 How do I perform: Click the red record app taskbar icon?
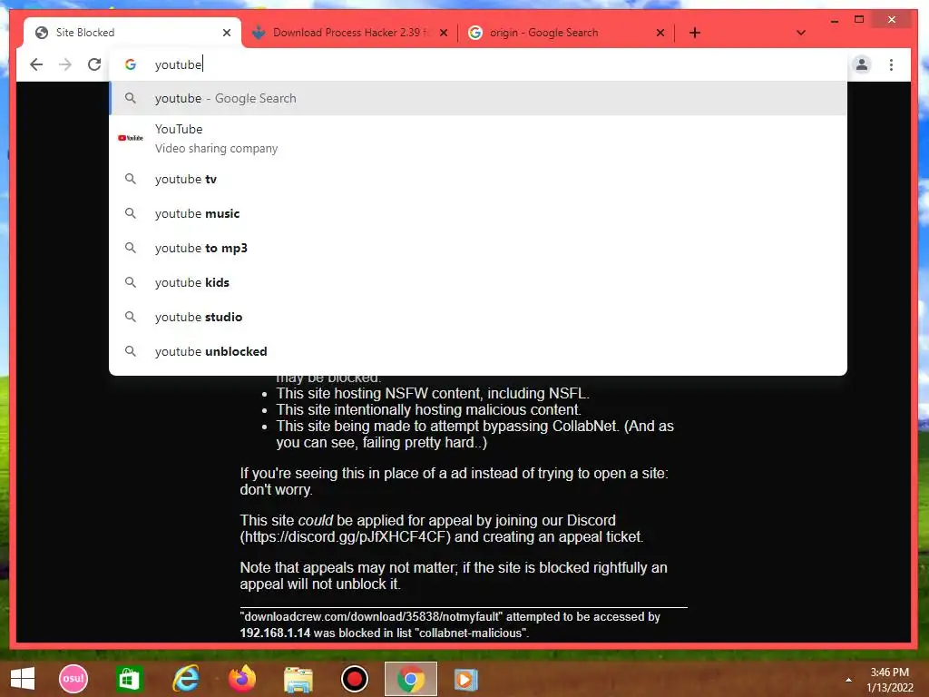pyautogui.click(x=355, y=679)
